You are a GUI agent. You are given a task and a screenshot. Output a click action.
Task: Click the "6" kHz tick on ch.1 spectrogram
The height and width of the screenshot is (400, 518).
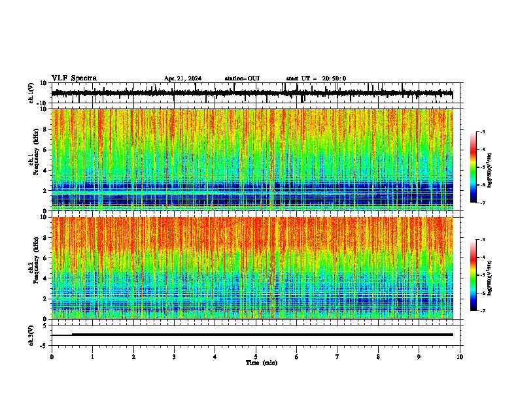45,150
